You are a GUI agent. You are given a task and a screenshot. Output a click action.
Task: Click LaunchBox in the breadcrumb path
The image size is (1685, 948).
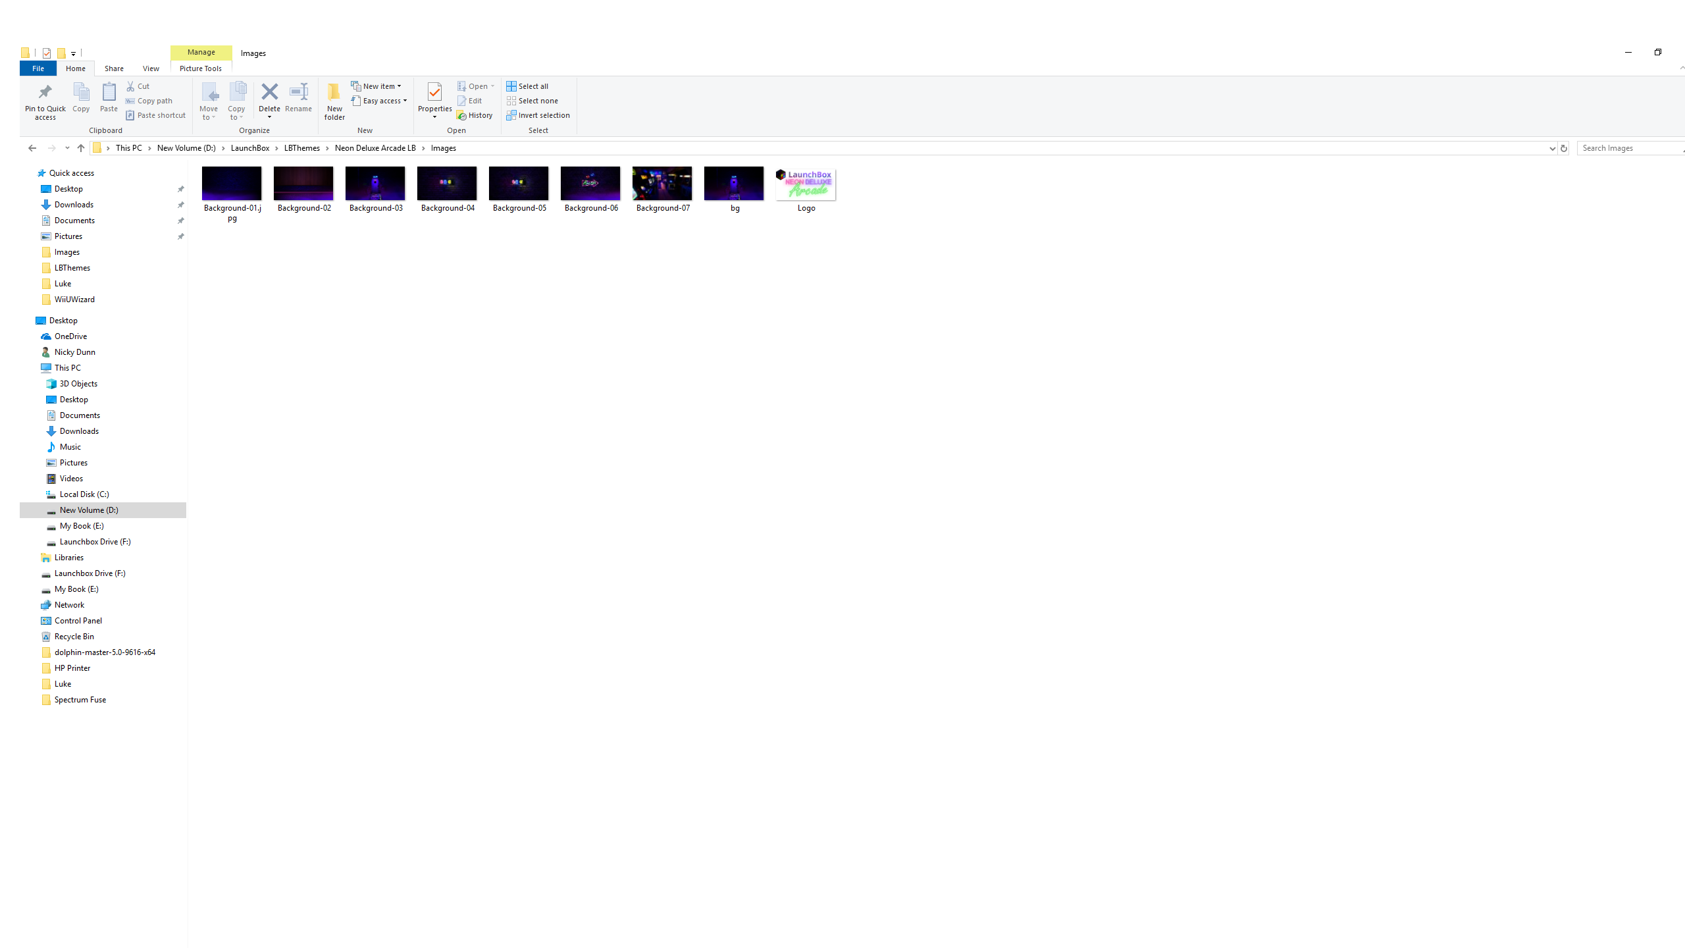250,148
